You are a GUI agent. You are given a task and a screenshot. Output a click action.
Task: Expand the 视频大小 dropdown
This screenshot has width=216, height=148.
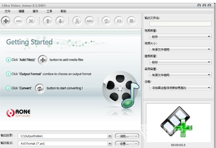click(x=180, y=49)
